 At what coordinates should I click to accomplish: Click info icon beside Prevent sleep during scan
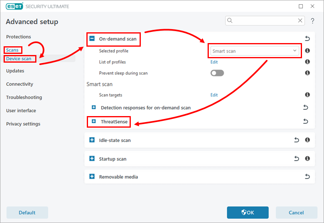pos(307,73)
